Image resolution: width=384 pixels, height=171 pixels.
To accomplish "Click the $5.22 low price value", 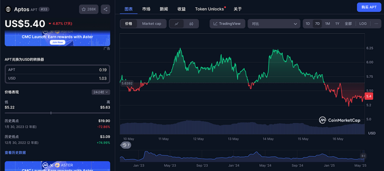I will (9, 108).
